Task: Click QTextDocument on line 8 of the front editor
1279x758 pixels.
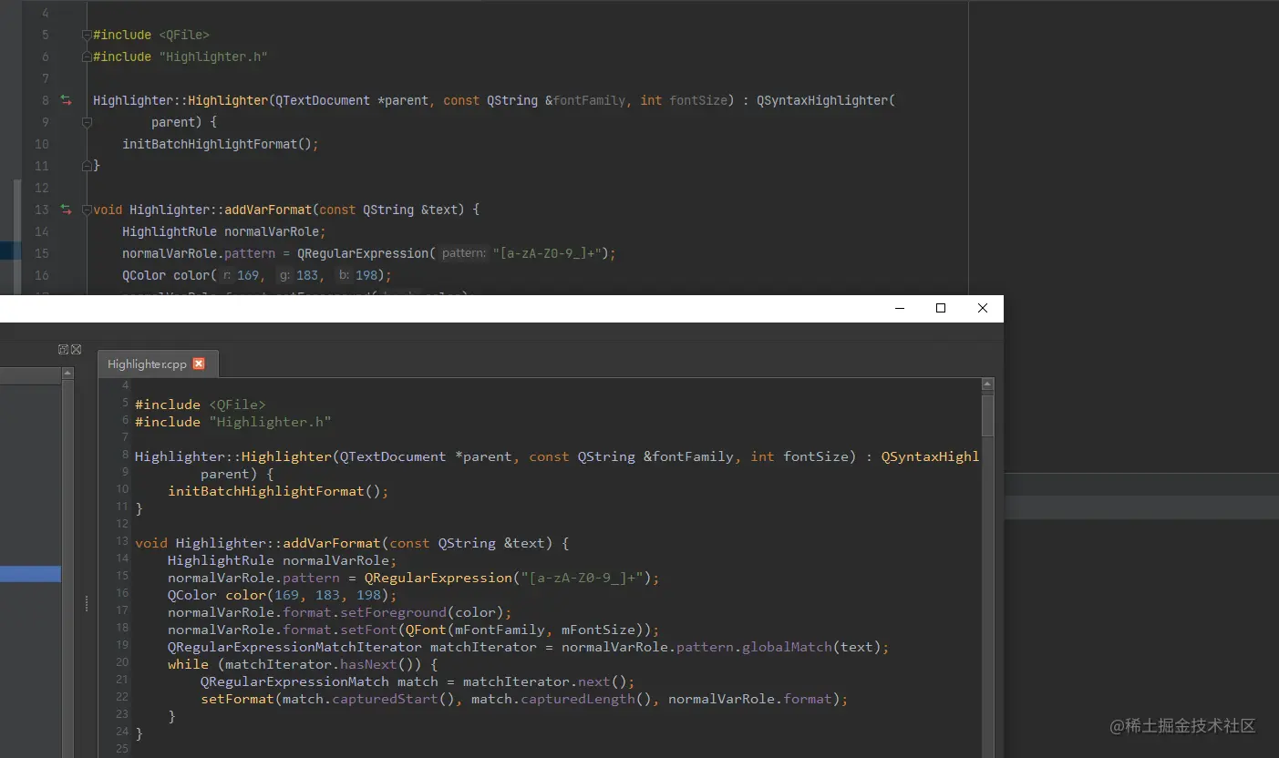Action: coord(393,456)
